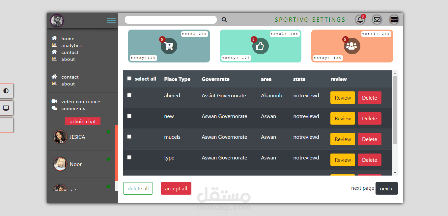Click Delete button in the 'new' row

(370, 118)
